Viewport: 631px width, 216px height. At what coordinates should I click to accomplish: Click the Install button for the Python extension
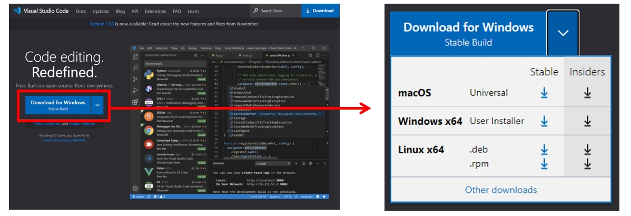tap(202, 79)
